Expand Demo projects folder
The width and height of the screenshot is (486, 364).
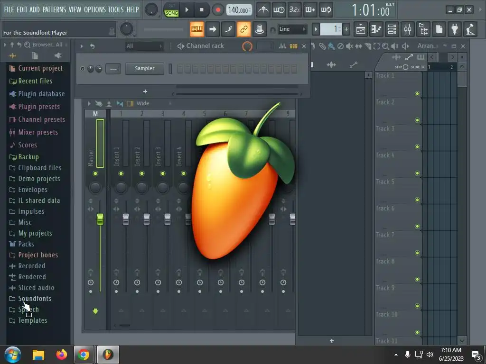[34, 179]
